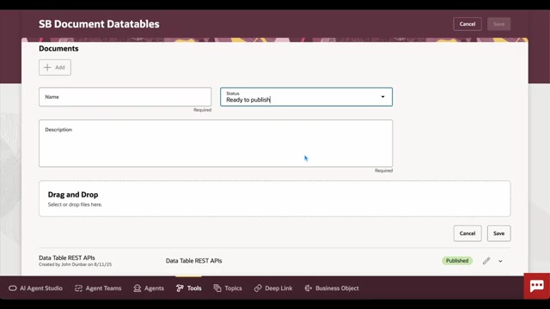550x309 pixels.
Task: Click Cancel in the page header
Action: [x=467, y=24]
